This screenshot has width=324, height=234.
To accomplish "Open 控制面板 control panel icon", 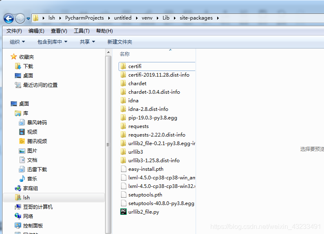I will (18, 226).
